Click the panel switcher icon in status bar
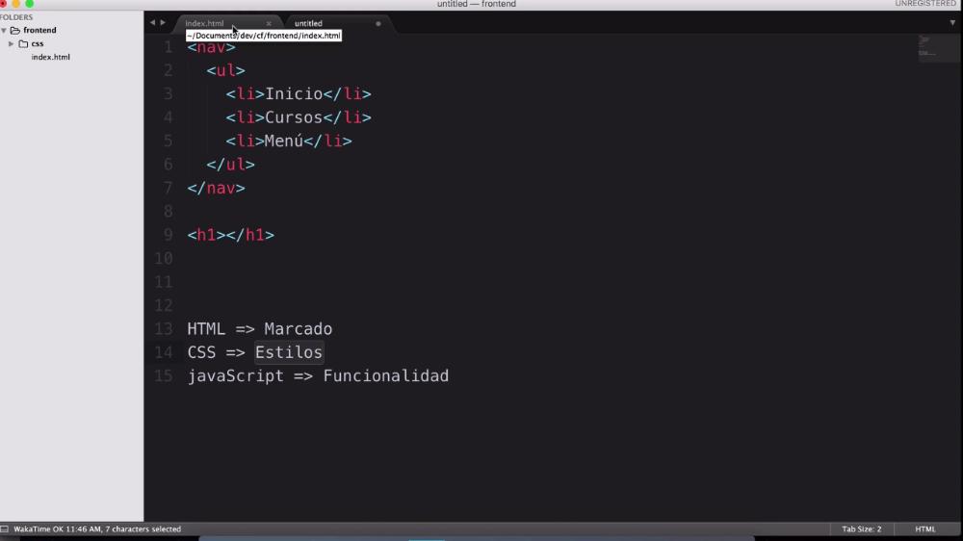Image resolution: width=963 pixels, height=541 pixels. (4, 528)
